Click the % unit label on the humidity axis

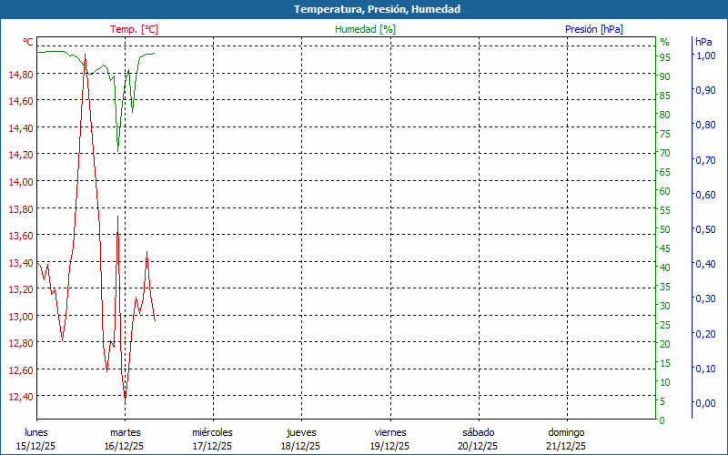click(x=664, y=42)
